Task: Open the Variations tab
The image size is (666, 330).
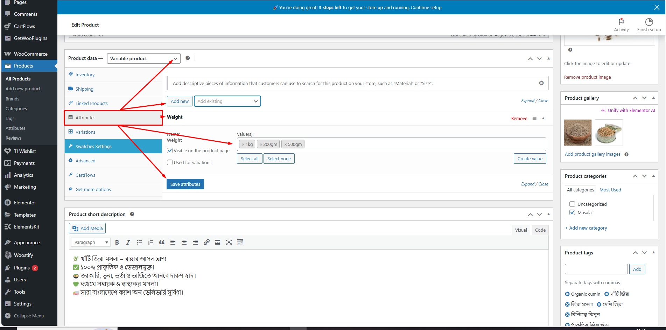Action: [85, 132]
